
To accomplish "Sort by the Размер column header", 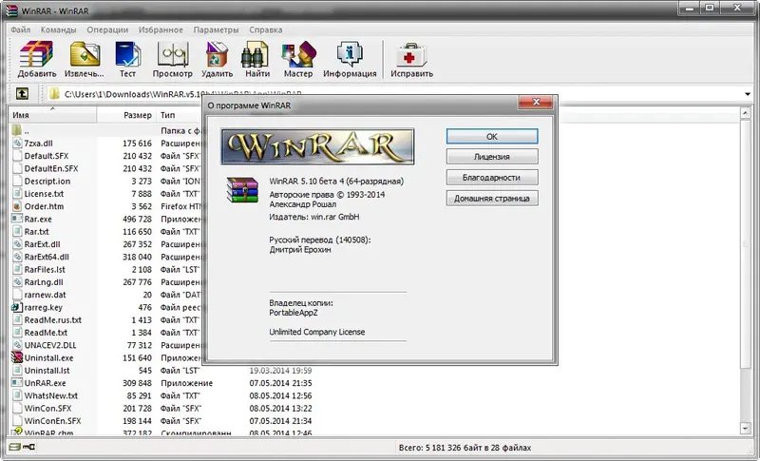I will point(126,115).
